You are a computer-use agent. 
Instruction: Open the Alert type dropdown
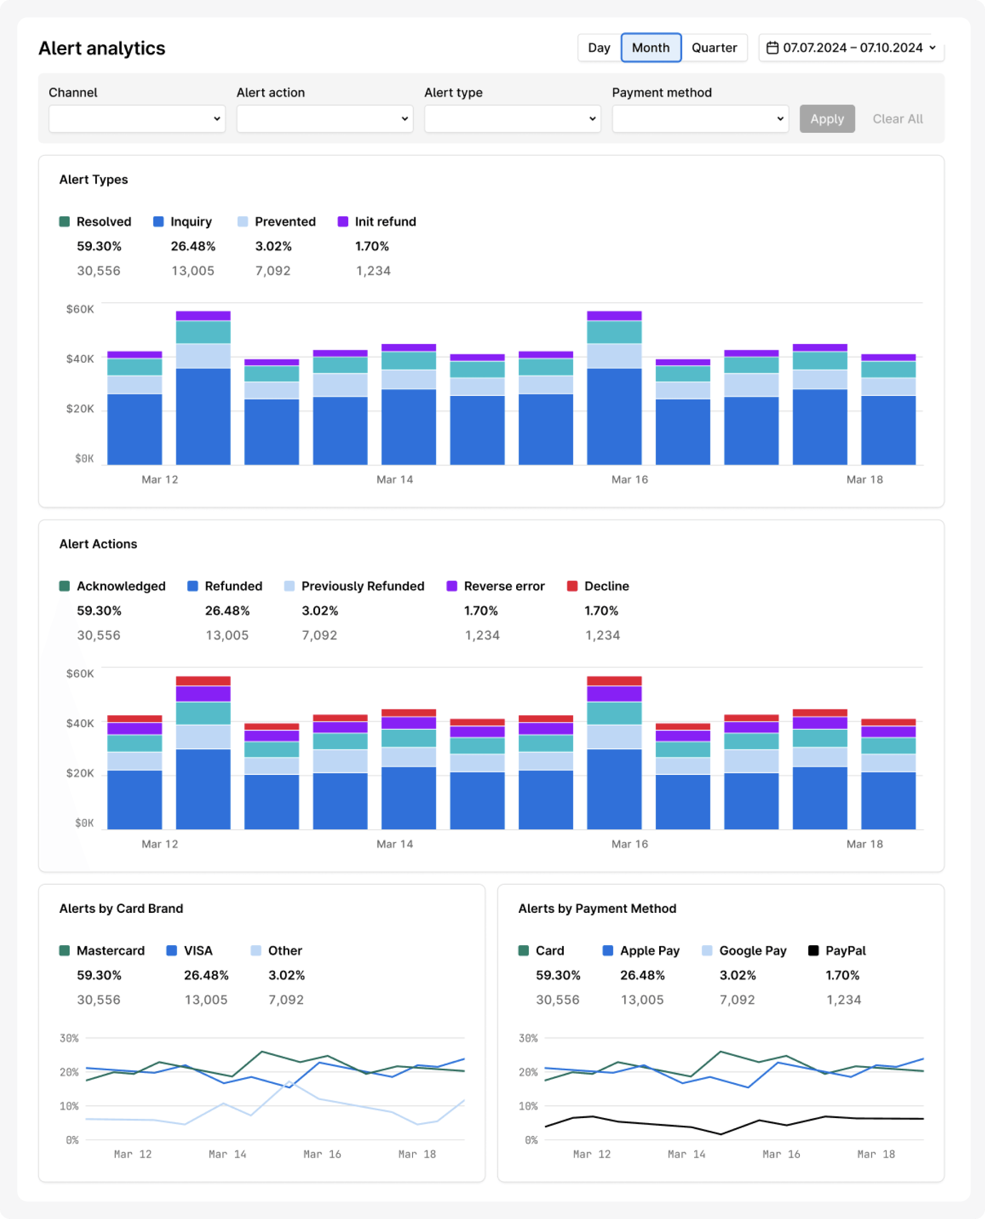(x=511, y=118)
